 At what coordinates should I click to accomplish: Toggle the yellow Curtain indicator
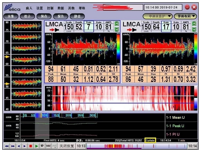click(150, 140)
